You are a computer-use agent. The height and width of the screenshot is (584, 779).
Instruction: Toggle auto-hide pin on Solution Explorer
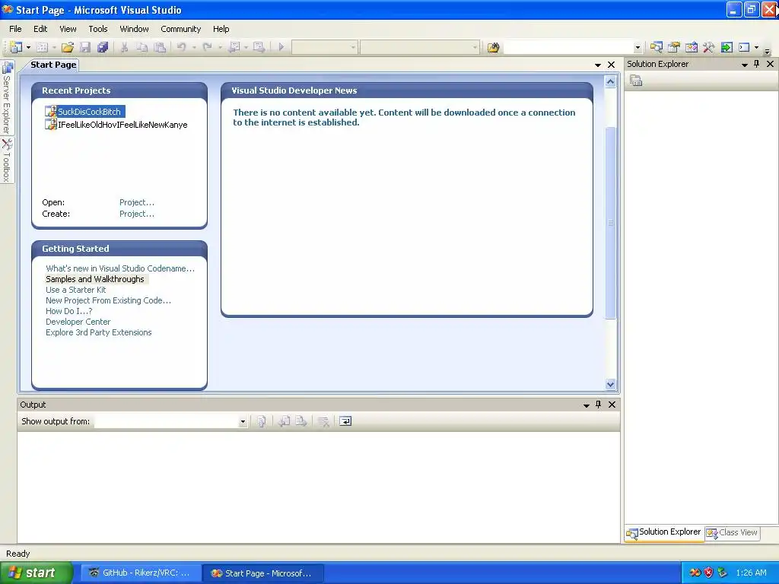tap(757, 64)
